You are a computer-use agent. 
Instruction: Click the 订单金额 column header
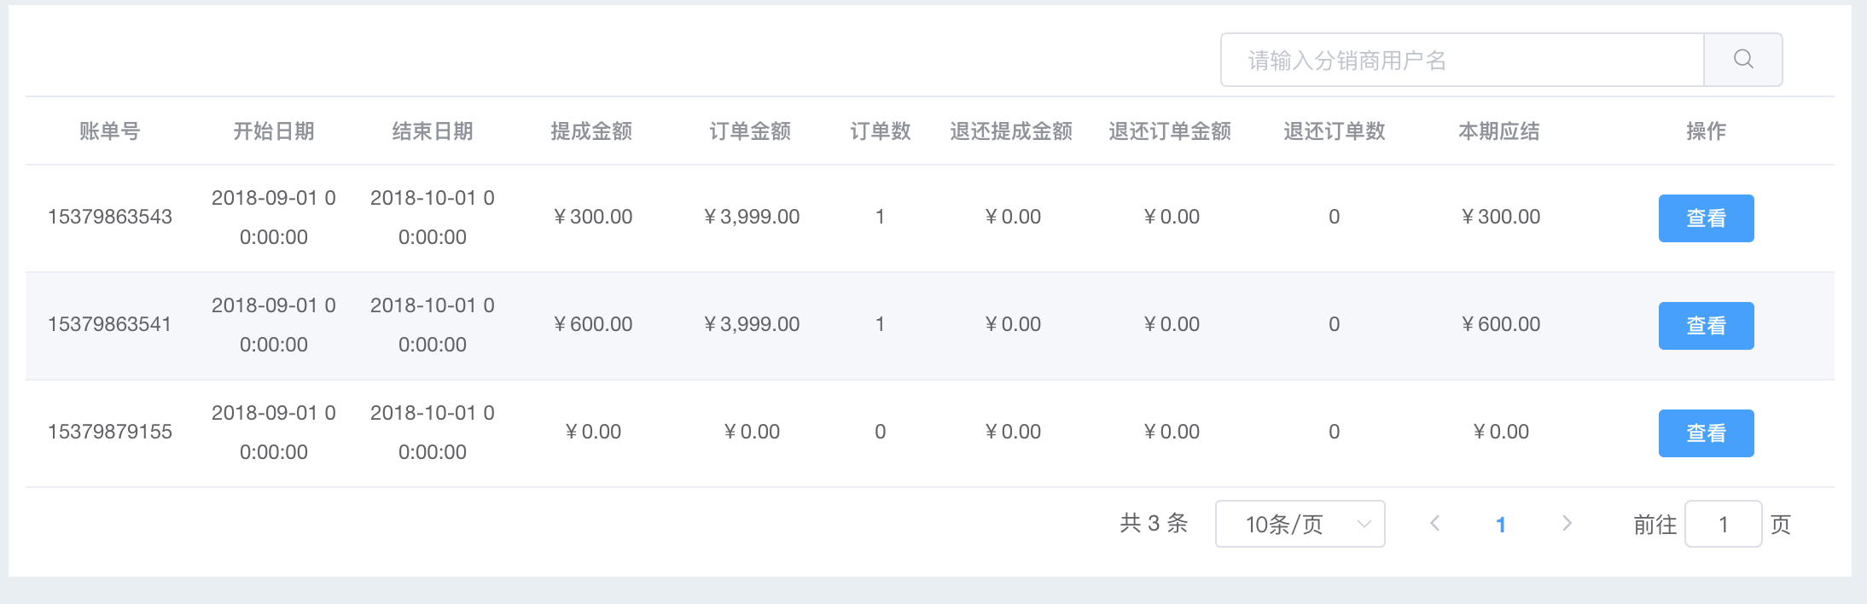[750, 131]
